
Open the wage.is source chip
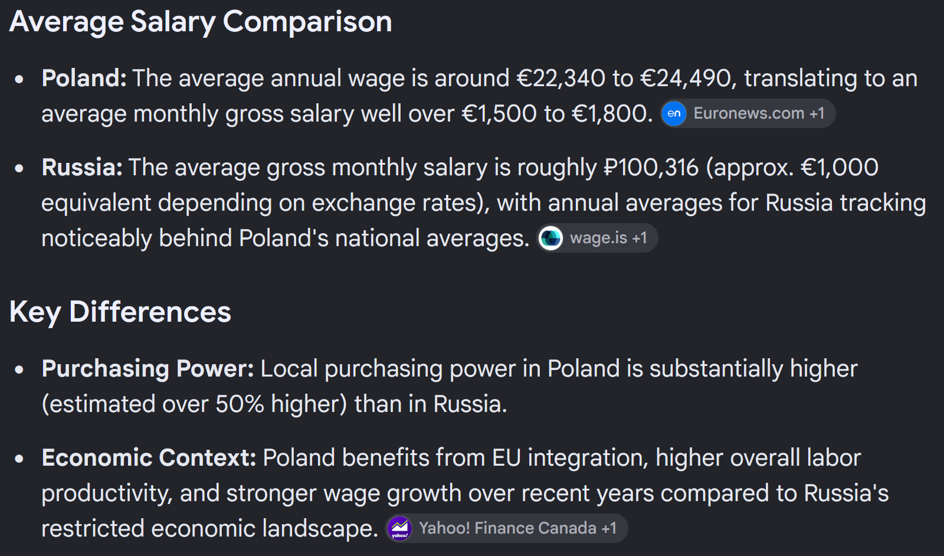pyautogui.click(x=597, y=238)
